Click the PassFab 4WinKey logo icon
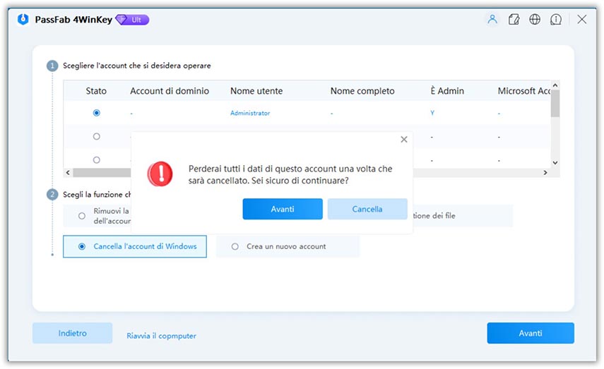Image resolution: width=604 pixels, height=369 pixels. [22, 20]
